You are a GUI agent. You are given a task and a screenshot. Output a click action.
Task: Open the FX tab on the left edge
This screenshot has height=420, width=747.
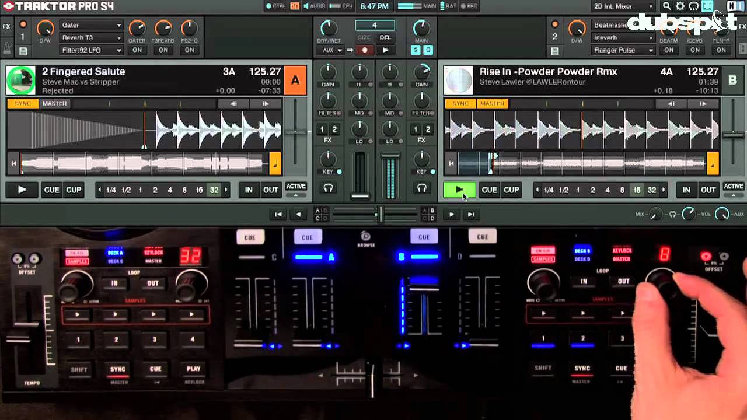click(x=6, y=27)
